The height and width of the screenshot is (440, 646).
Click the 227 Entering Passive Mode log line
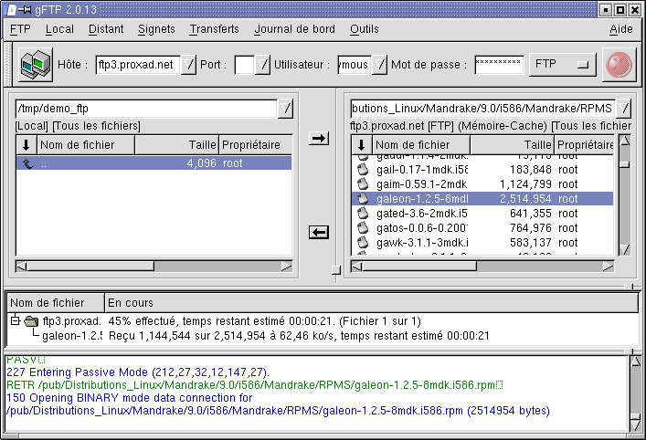138,372
